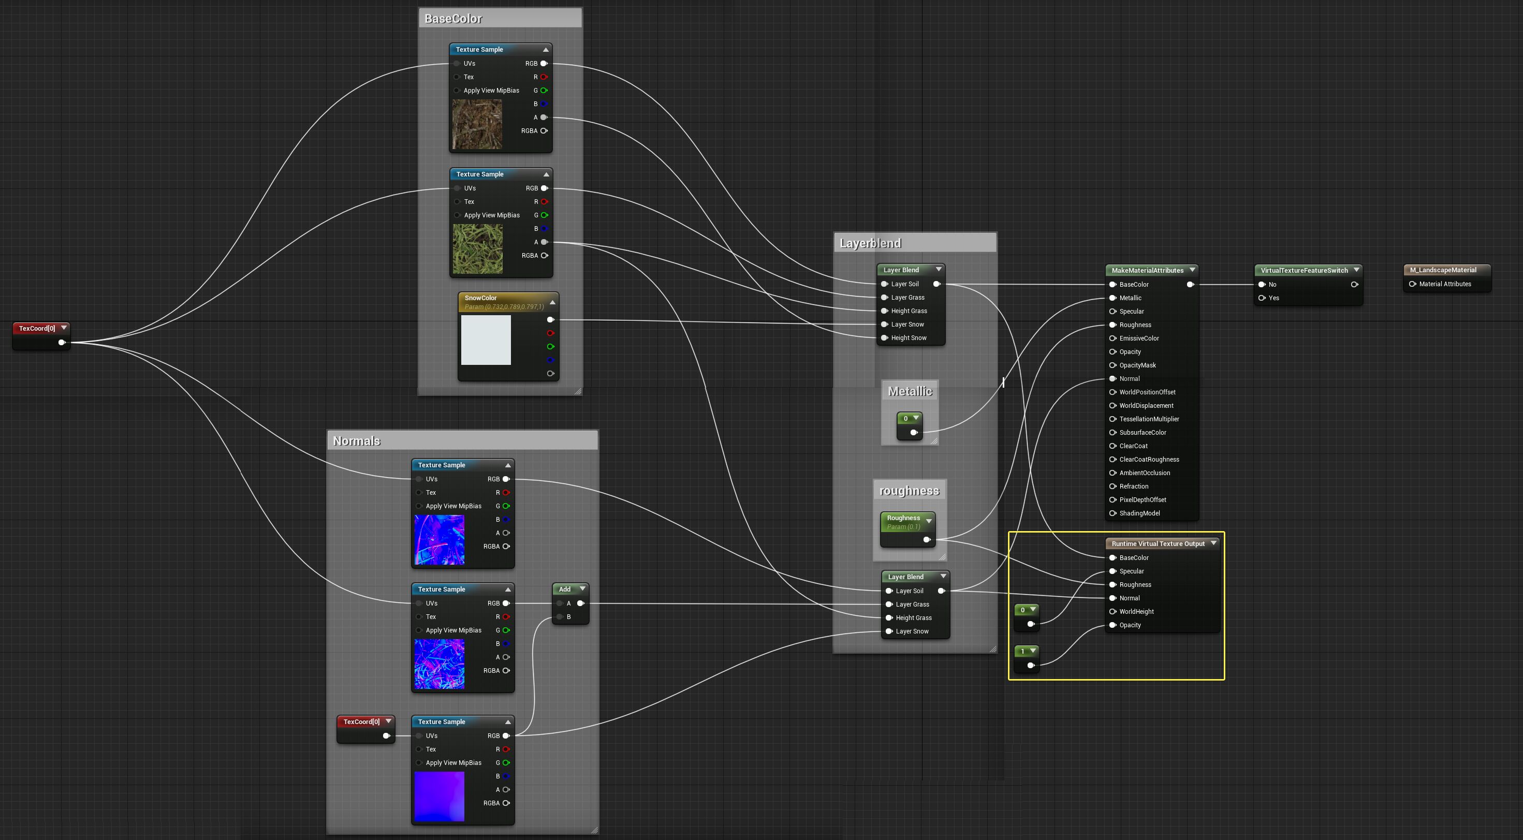
Task: Select the Normals comment box header
Action: coord(357,440)
